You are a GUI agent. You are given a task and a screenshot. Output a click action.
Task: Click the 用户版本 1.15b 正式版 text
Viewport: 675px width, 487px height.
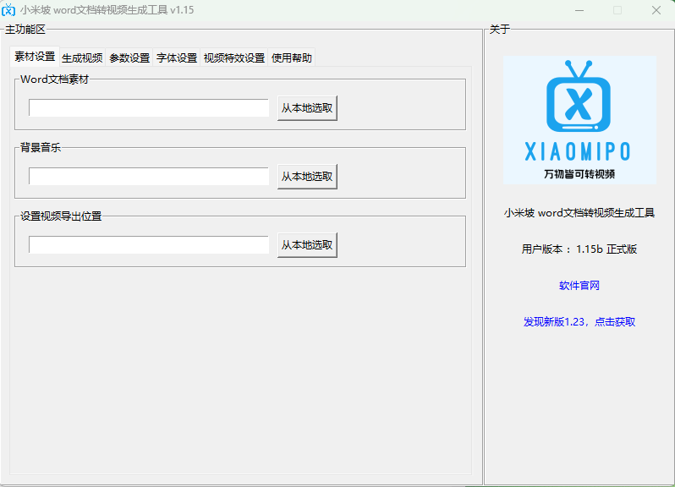[x=579, y=249]
